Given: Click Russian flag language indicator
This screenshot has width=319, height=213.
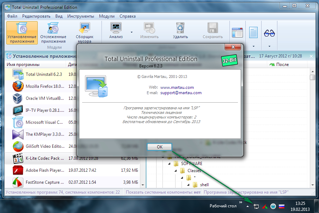Looking at the screenshot, I should [282, 206].
